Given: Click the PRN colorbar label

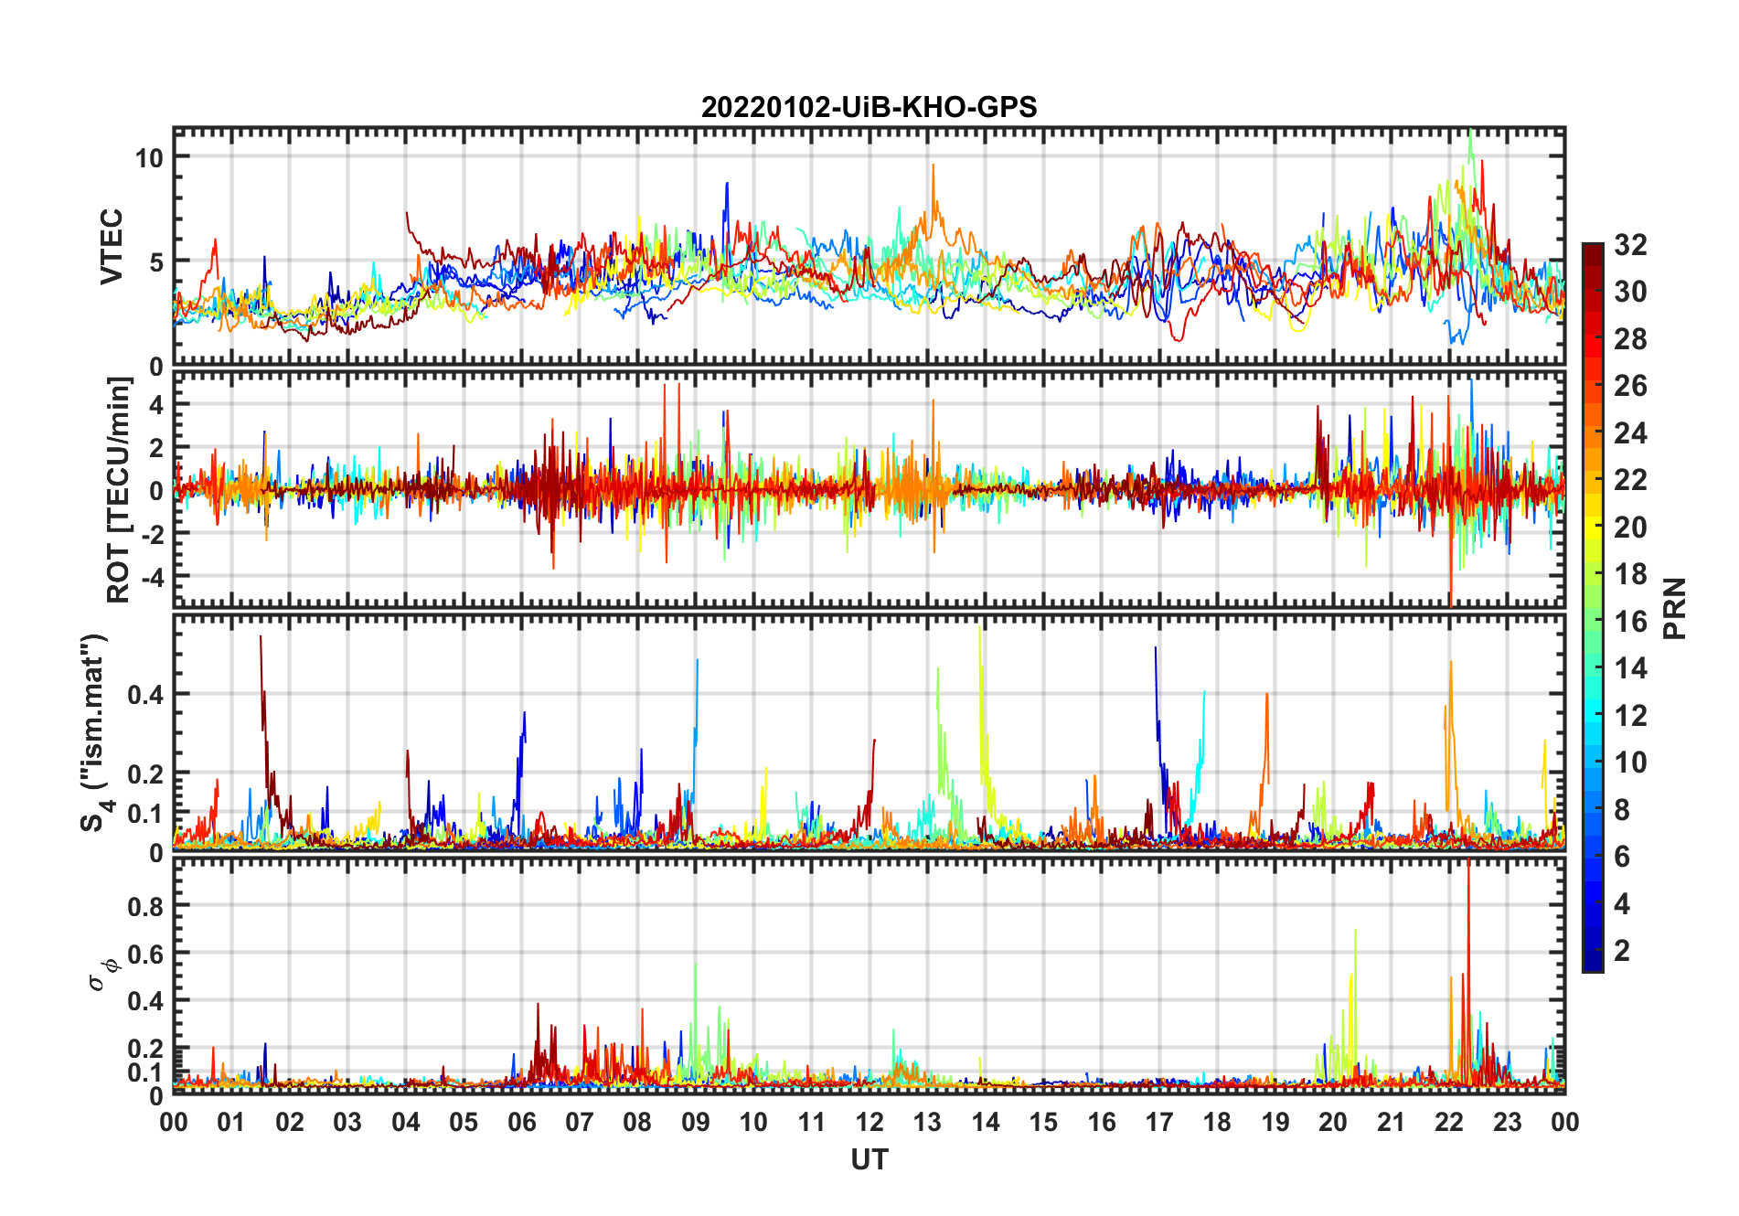Looking at the screenshot, I should point(1674,608).
